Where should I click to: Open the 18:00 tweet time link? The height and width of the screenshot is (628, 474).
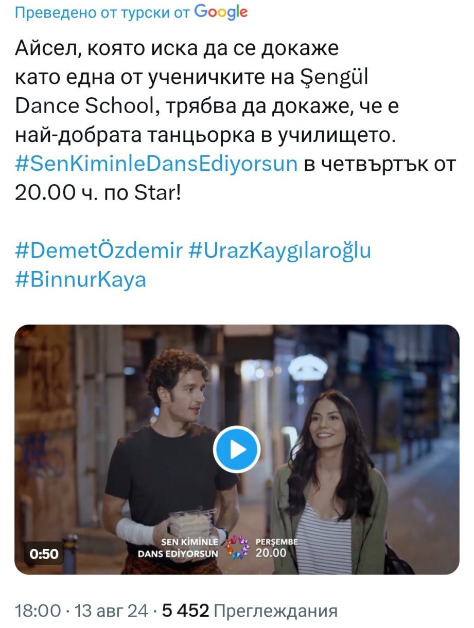point(38,611)
